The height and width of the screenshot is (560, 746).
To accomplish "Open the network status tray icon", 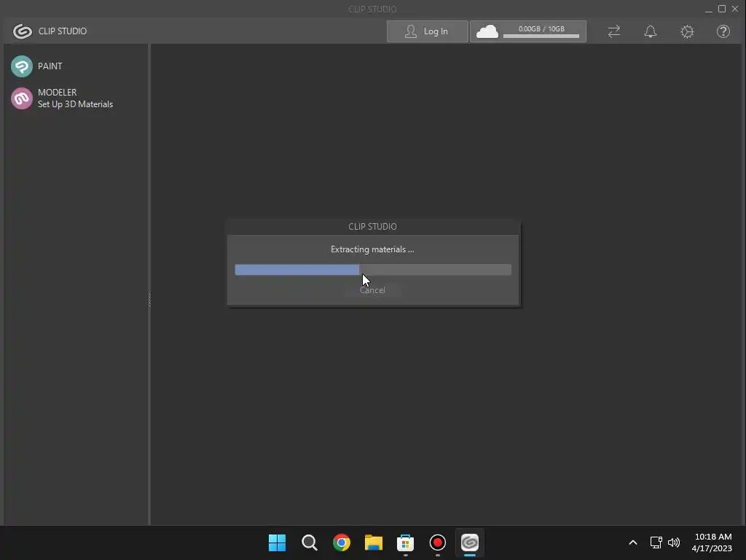I will (656, 542).
